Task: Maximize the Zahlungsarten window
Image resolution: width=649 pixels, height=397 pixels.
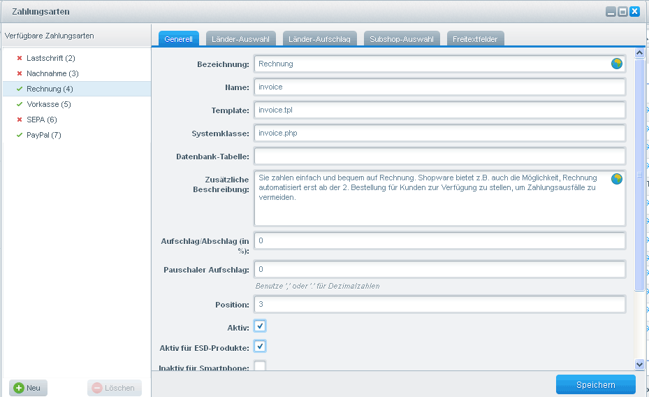Action: (x=622, y=12)
